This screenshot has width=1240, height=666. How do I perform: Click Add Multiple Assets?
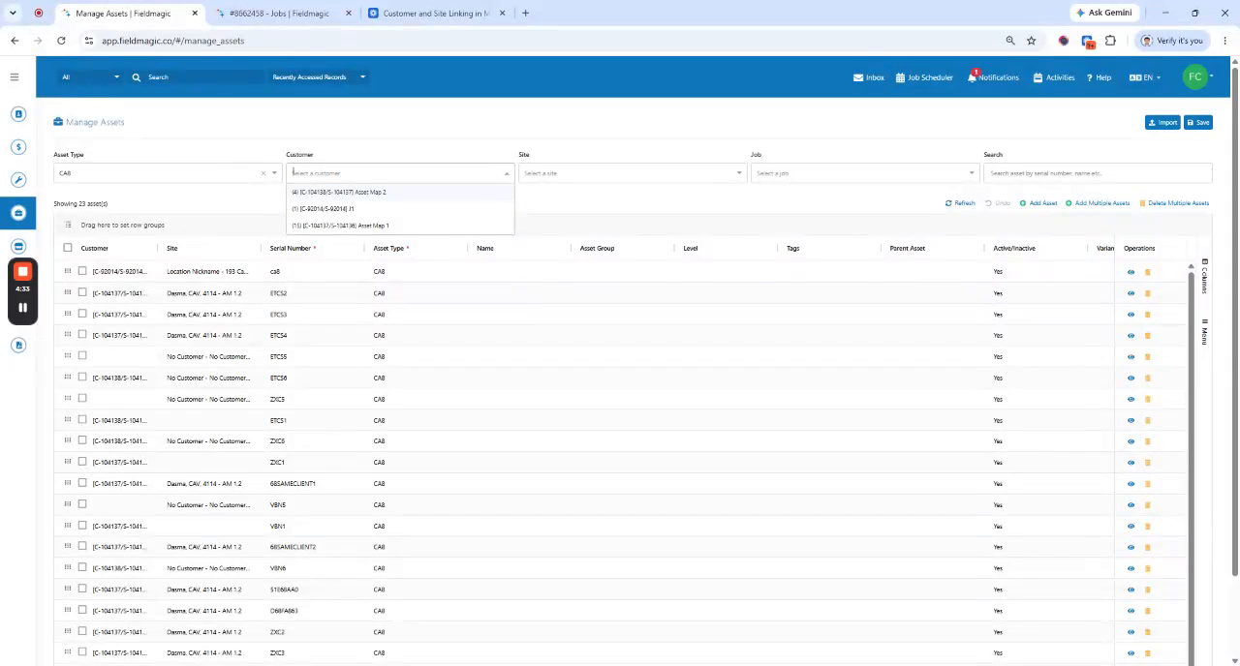pyautogui.click(x=1098, y=203)
